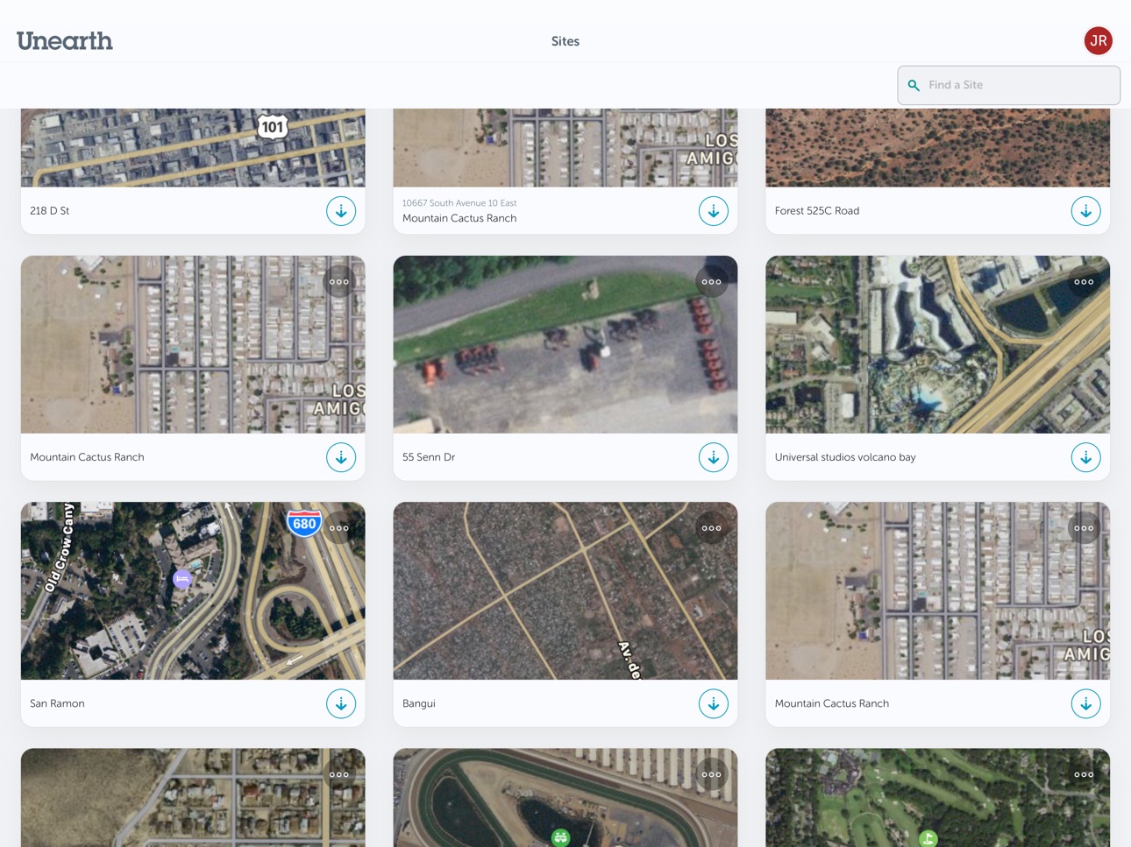The height and width of the screenshot is (847, 1131).
Task: Show more options on San Ramon card
Action: pyautogui.click(x=339, y=528)
